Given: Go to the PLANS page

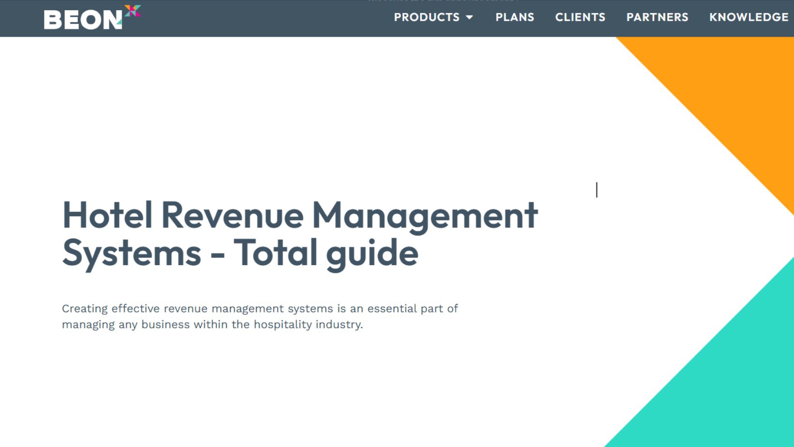Looking at the screenshot, I should 515,17.
